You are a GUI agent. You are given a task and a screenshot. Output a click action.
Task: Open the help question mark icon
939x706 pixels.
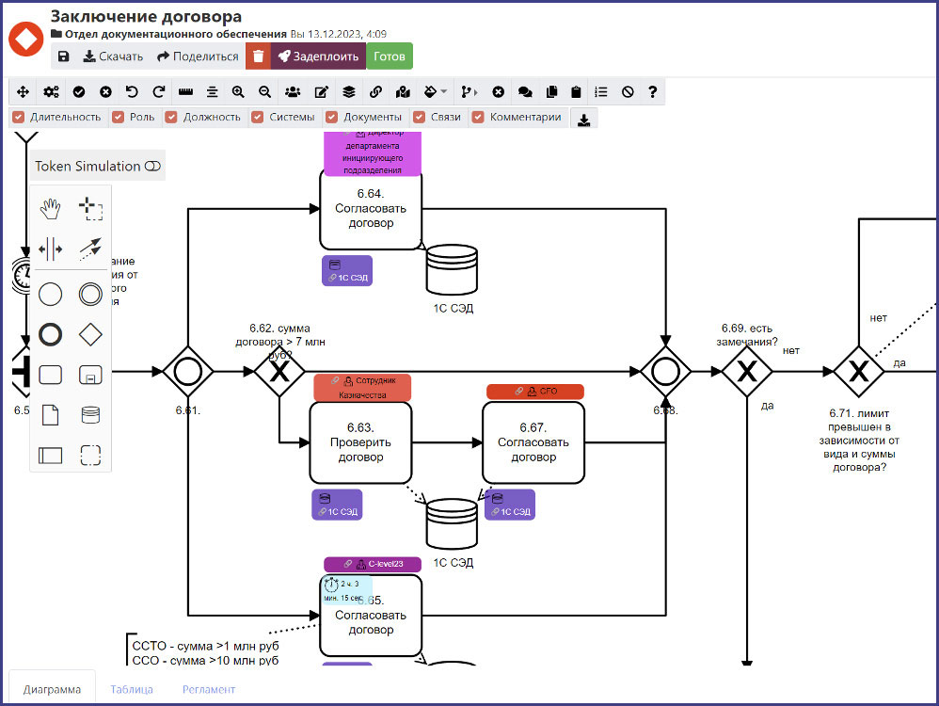(x=652, y=92)
